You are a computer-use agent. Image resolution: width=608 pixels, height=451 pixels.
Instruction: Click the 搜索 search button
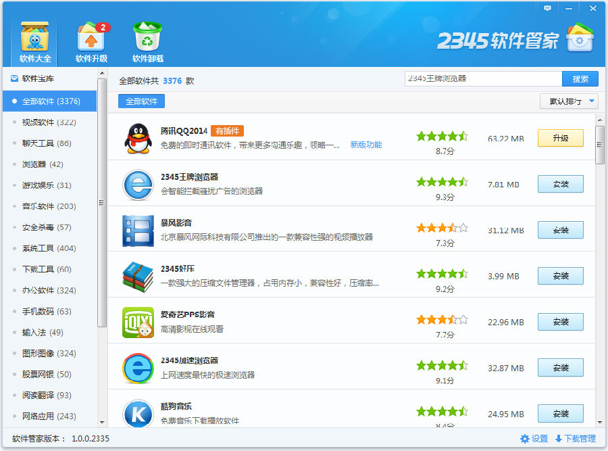[580, 79]
